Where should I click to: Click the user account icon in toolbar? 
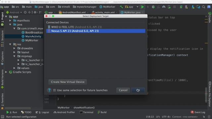209,7
